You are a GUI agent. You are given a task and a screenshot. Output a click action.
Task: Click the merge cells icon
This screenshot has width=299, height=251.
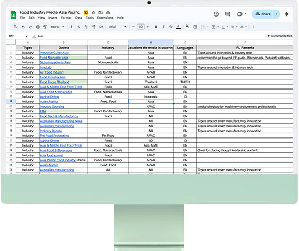click(203, 27)
